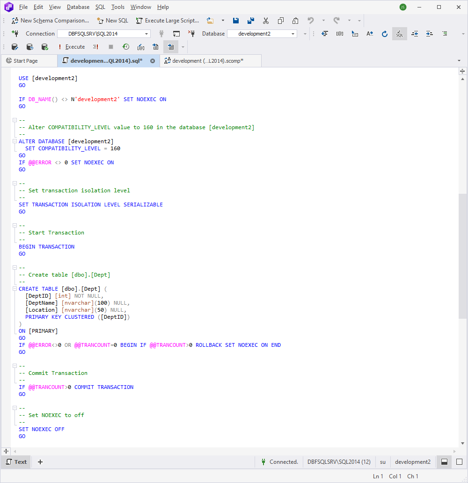Click the editor split handle above scrollbar
Viewport: 468px width, 483px height.
[462, 72]
